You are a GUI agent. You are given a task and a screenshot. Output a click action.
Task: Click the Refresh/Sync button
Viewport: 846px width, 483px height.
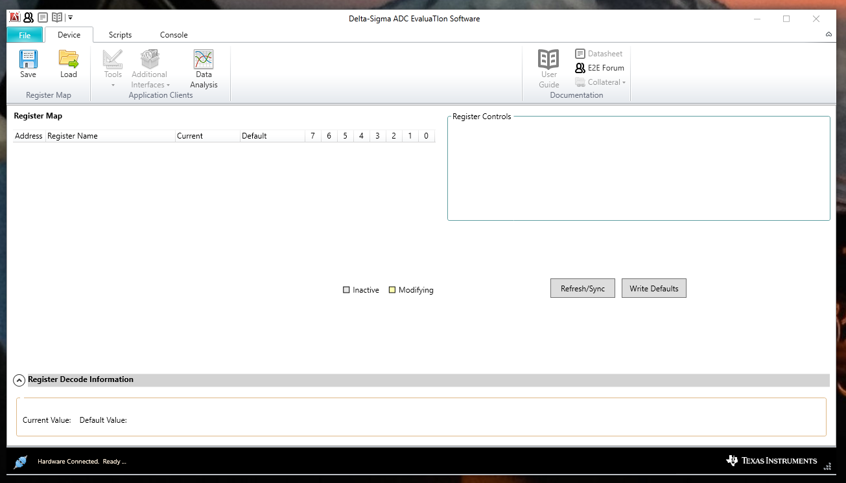click(x=583, y=288)
